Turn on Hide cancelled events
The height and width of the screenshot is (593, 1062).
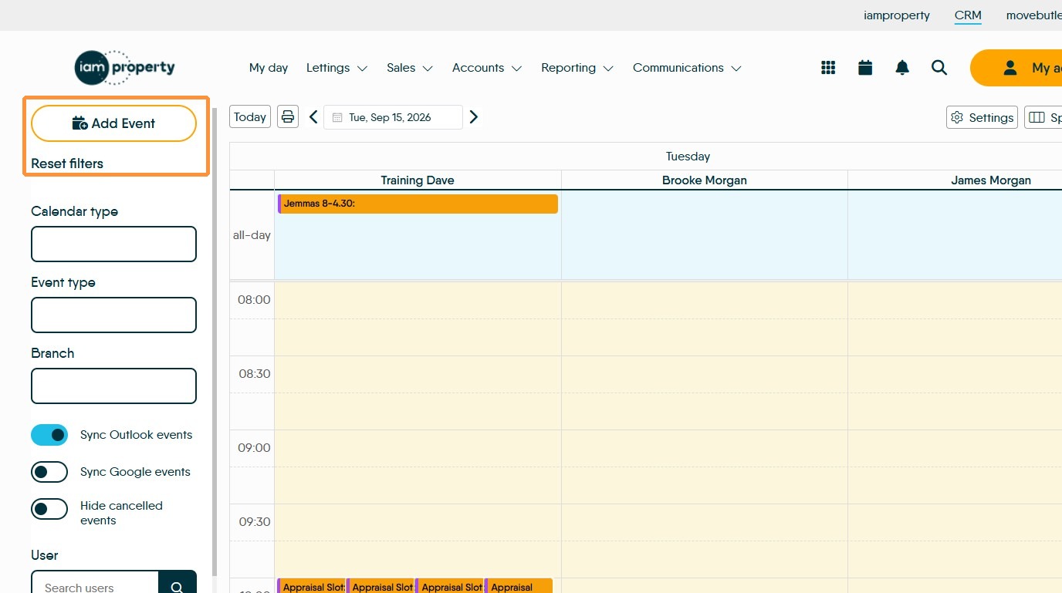tap(49, 509)
